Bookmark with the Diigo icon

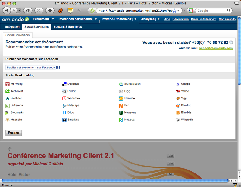click(64, 113)
